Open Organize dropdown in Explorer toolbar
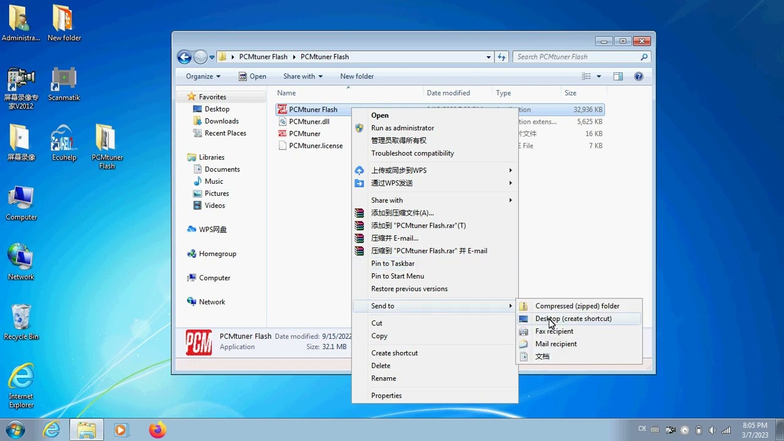The image size is (784, 441). pos(203,77)
